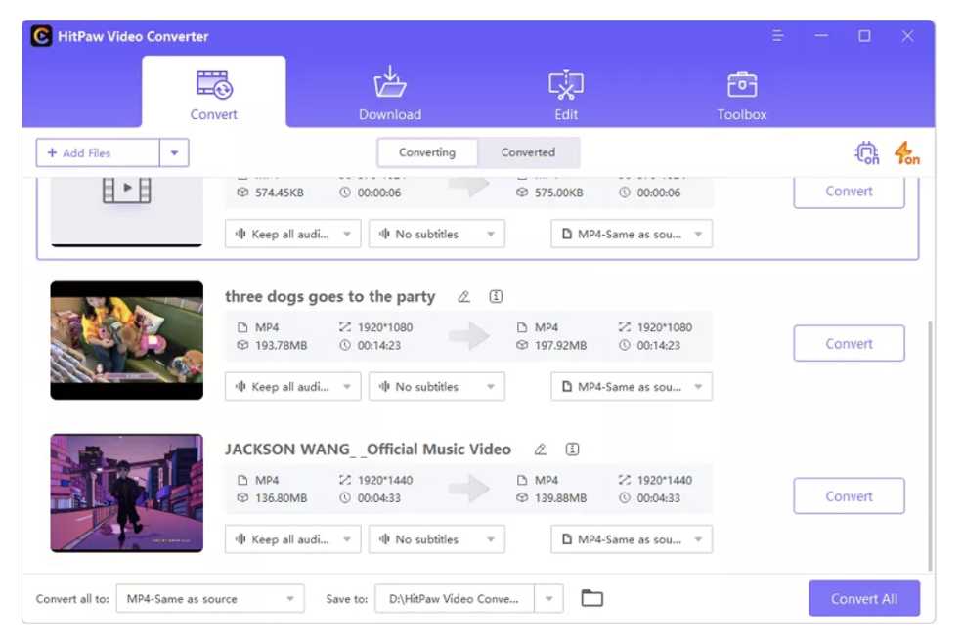Open the Toolbox tab

click(x=741, y=95)
